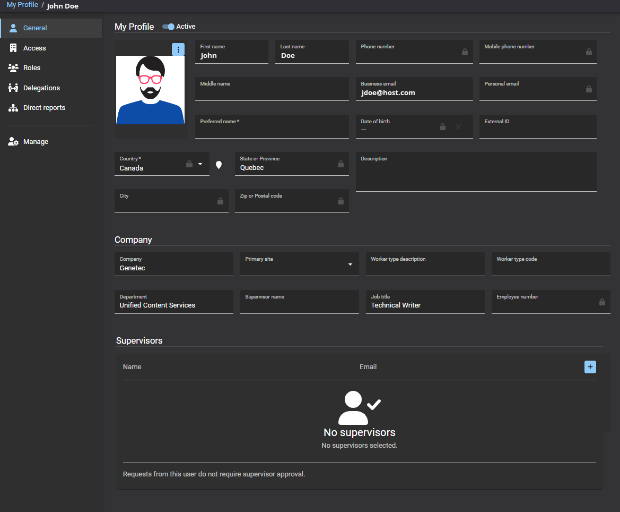This screenshot has width=620, height=512.
Task: Click the lock icon on State or Province
Action: [340, 164]
